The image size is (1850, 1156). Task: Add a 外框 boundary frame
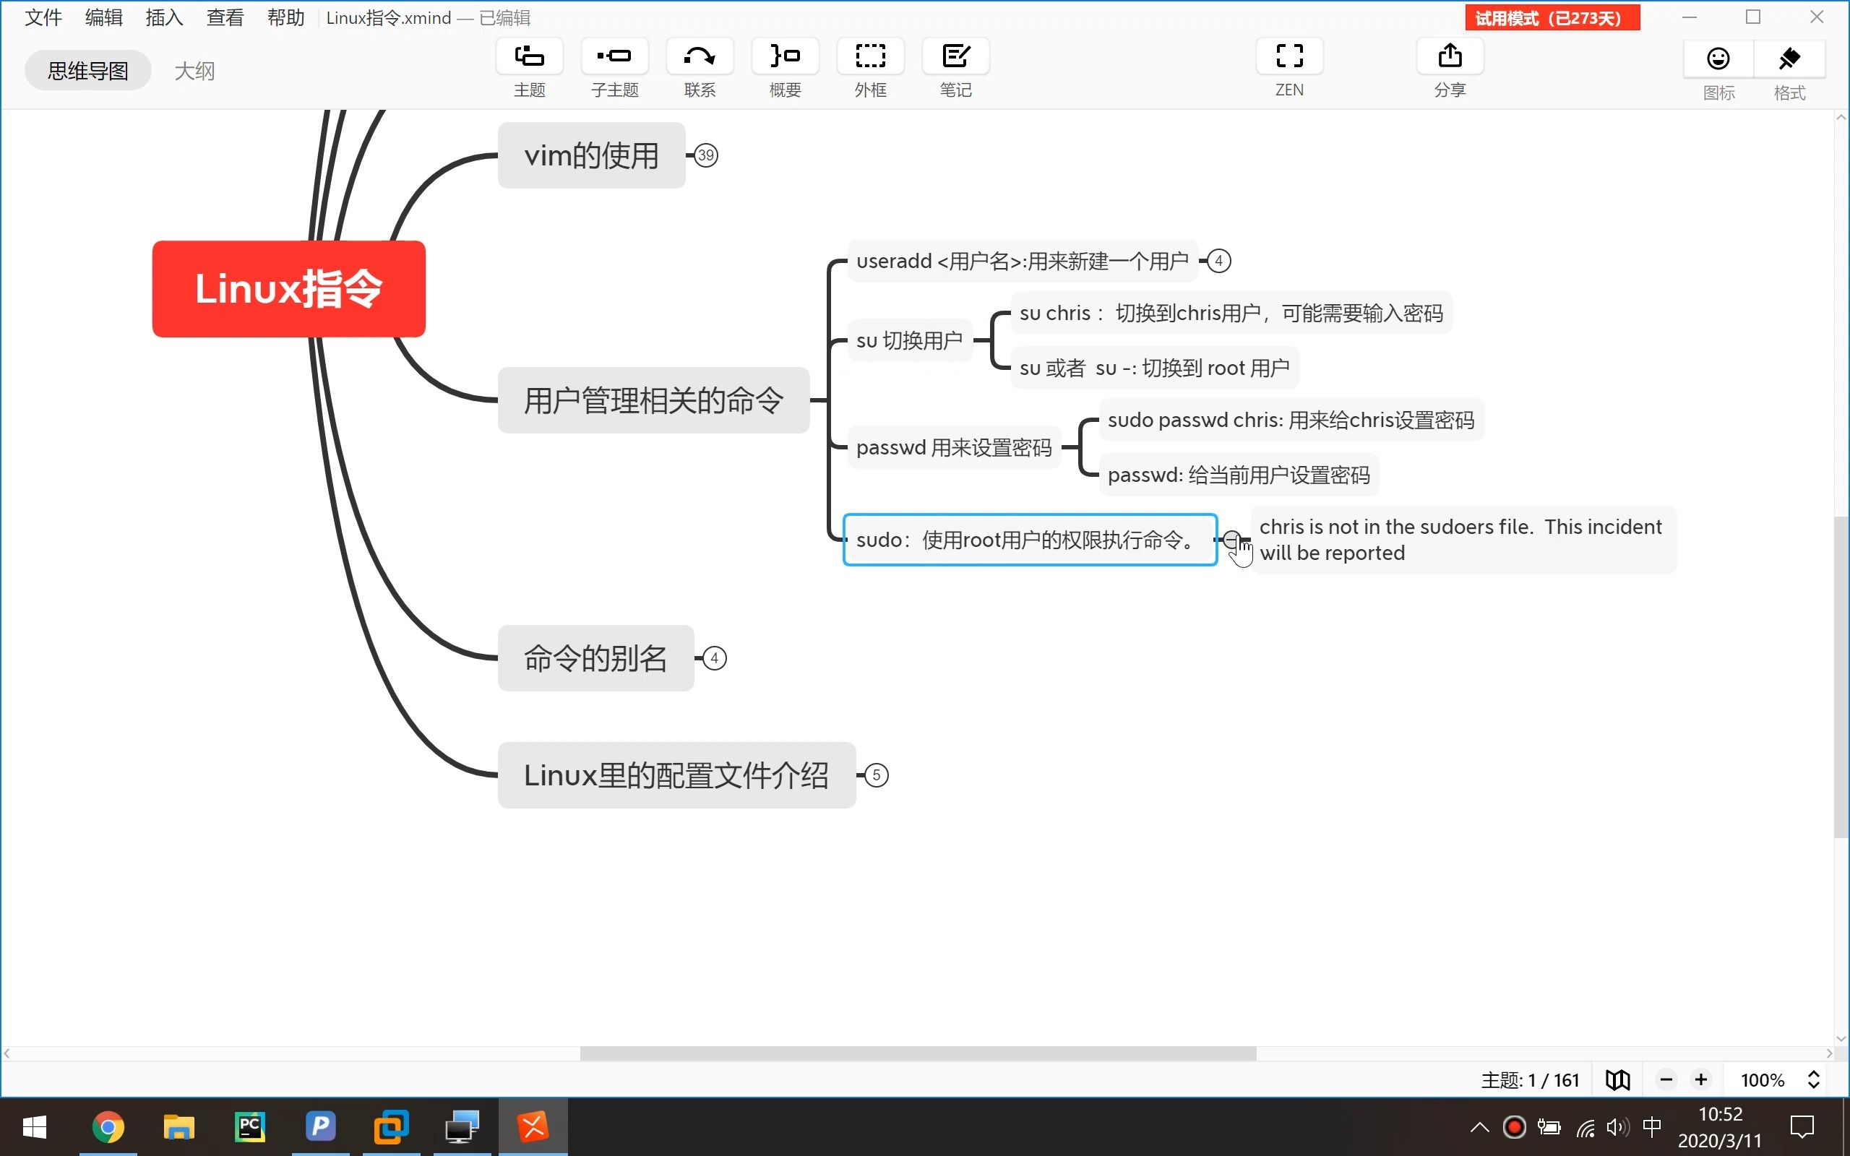pyautogui.click(x=870, y=56)
